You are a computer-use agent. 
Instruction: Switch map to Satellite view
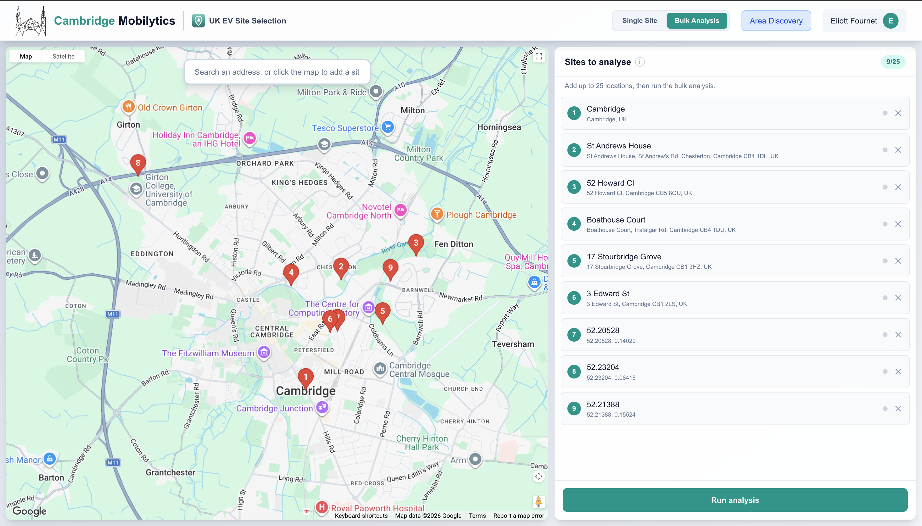[63, 56]
